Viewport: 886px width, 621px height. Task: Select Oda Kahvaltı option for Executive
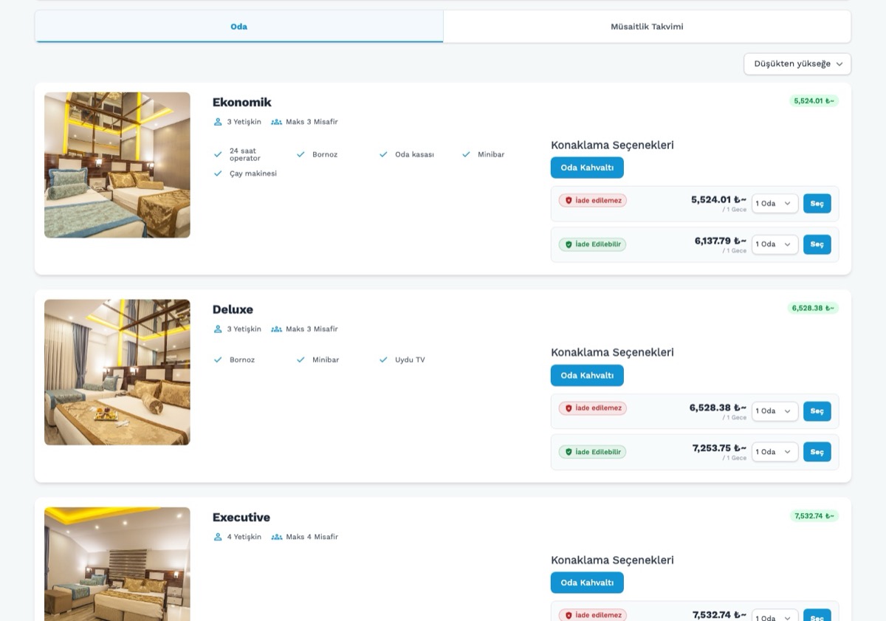(x=587, y=583)
